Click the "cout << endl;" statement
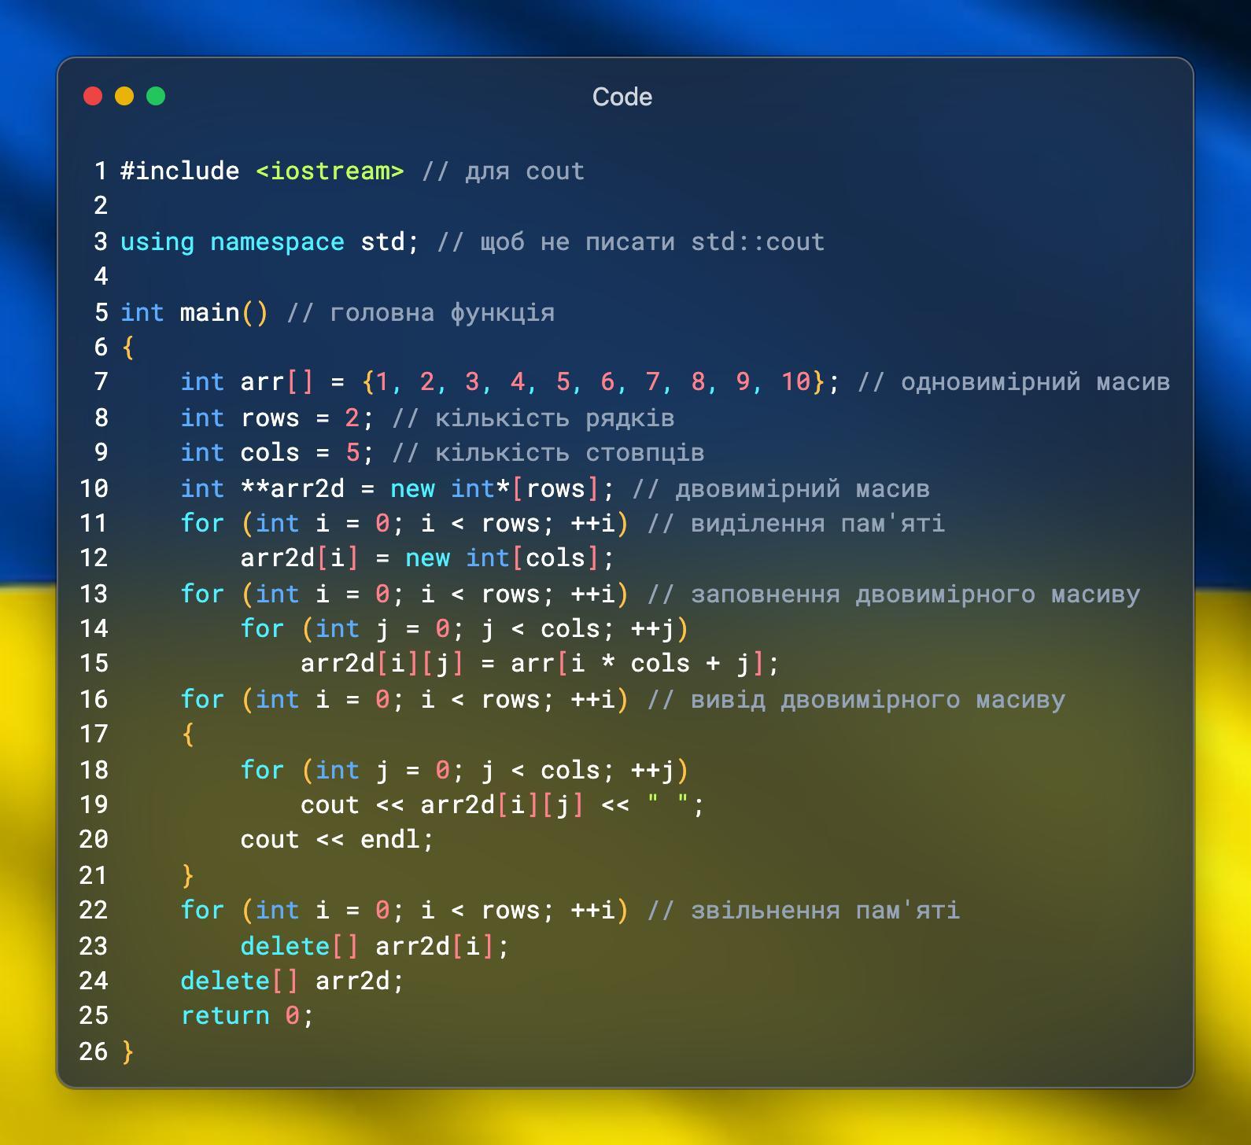Screen dimensions: 1251x1145 tap(338, 839)
